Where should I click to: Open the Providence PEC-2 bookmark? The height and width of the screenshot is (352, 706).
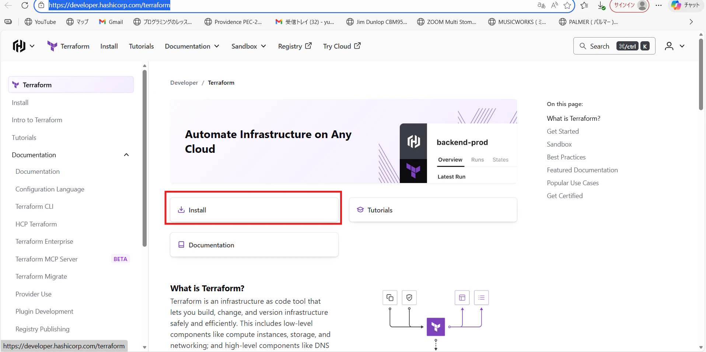coord(233,22)
